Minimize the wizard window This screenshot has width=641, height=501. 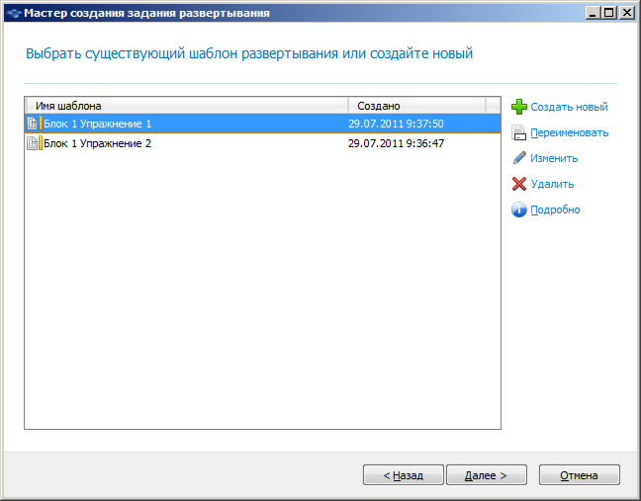(593, 13)
